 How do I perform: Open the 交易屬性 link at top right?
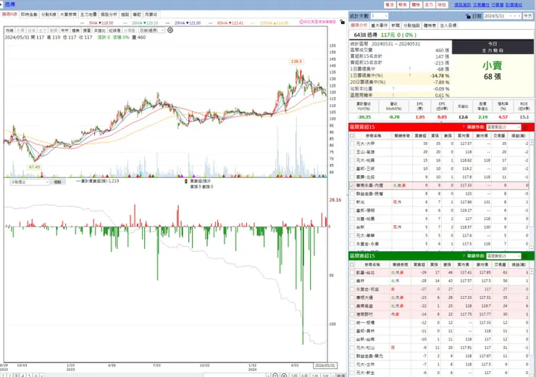tap(481, 5)
